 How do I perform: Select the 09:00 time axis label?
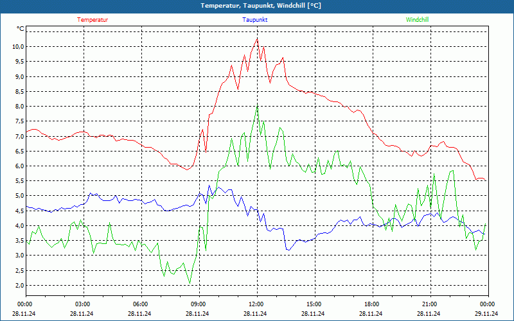click(199, 304)
